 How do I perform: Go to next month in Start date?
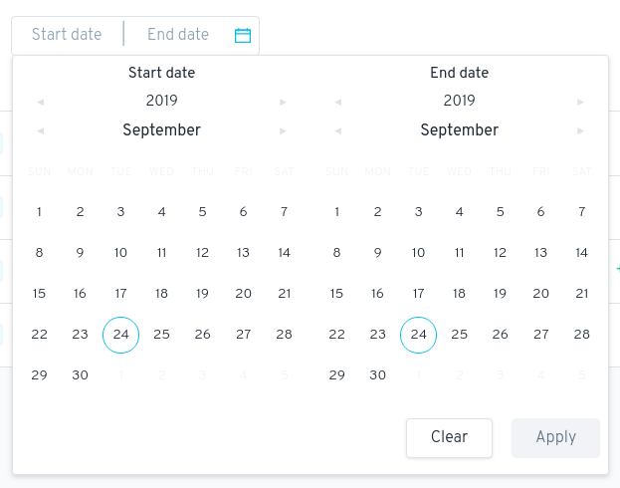click(284, 130)
